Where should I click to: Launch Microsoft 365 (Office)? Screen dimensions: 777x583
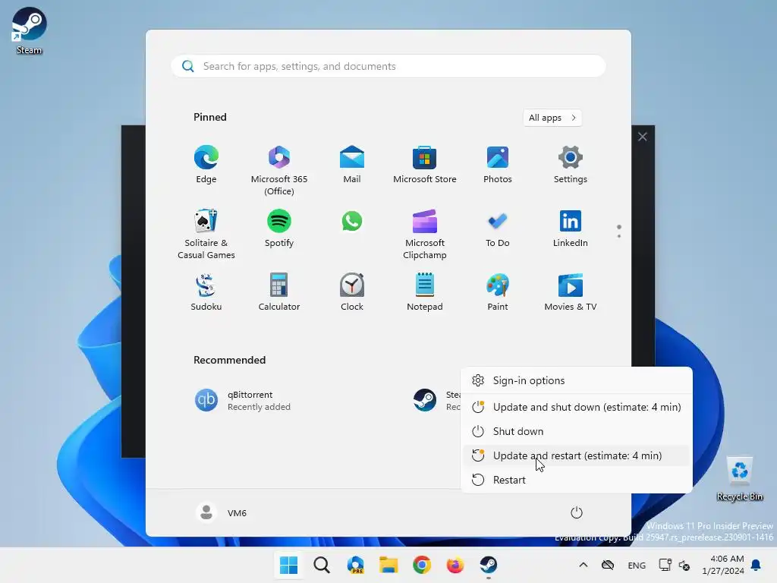(279, 171)
